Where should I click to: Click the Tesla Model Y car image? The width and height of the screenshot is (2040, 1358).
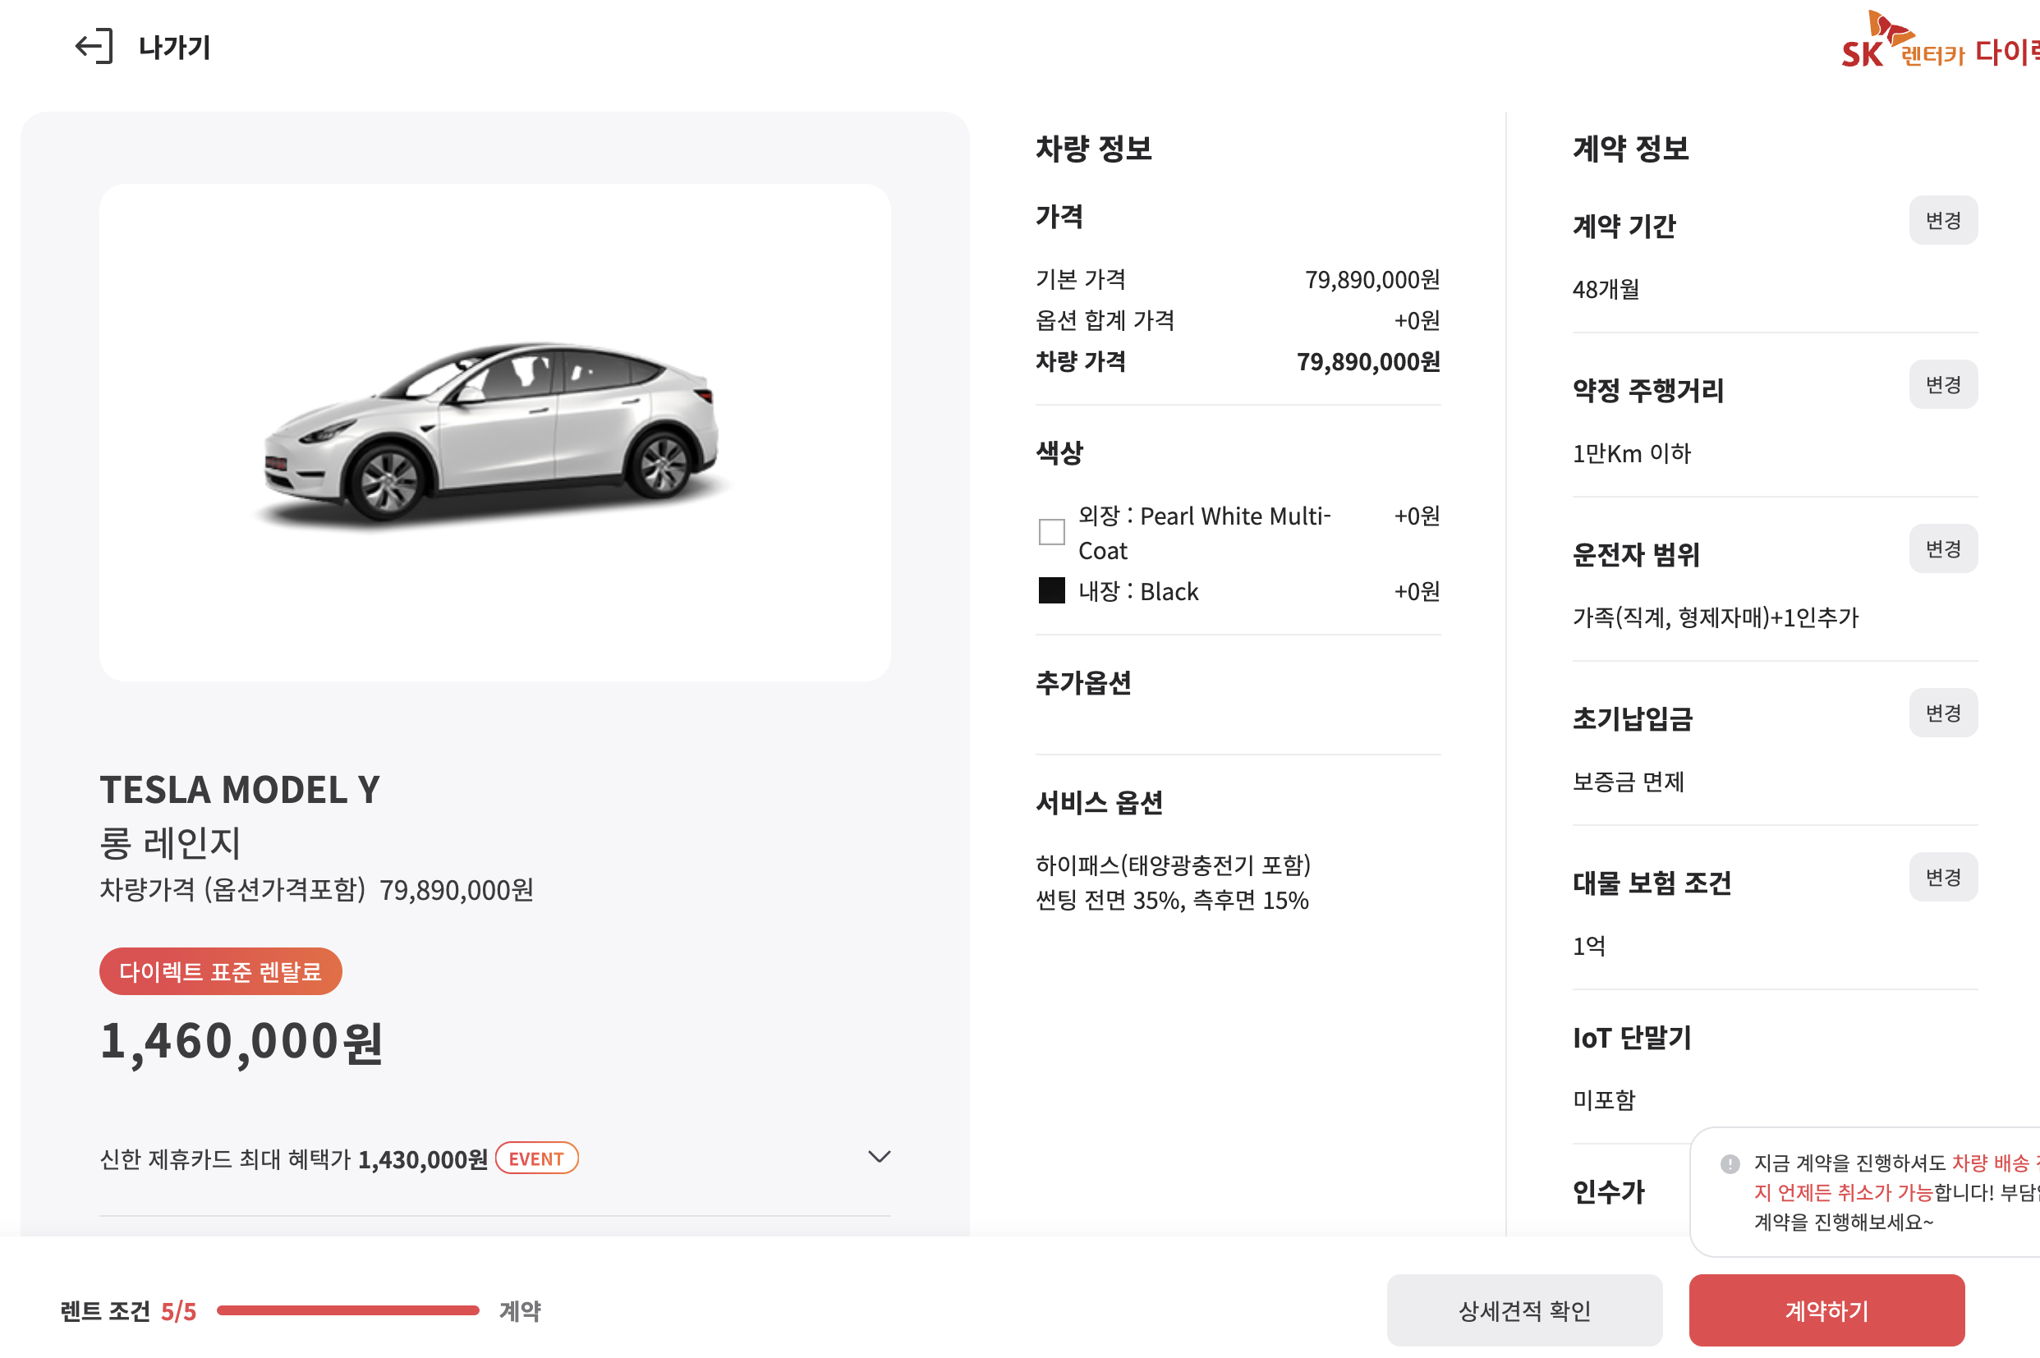tap(494, 433)
